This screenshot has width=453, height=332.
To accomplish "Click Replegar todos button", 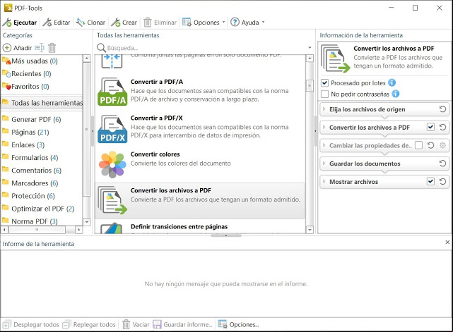I will (89, 325).
